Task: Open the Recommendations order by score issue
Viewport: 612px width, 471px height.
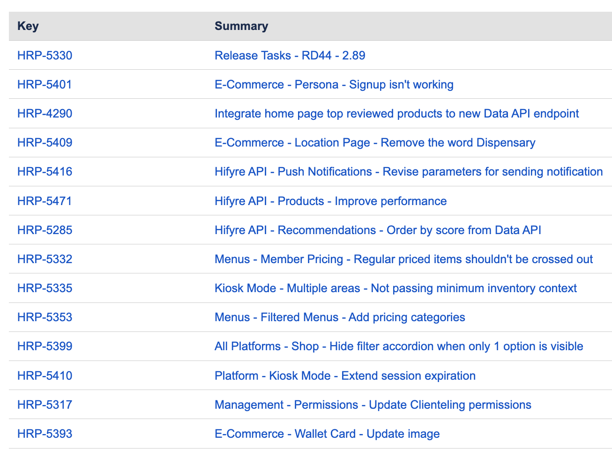Action: (x=378, y=230)
